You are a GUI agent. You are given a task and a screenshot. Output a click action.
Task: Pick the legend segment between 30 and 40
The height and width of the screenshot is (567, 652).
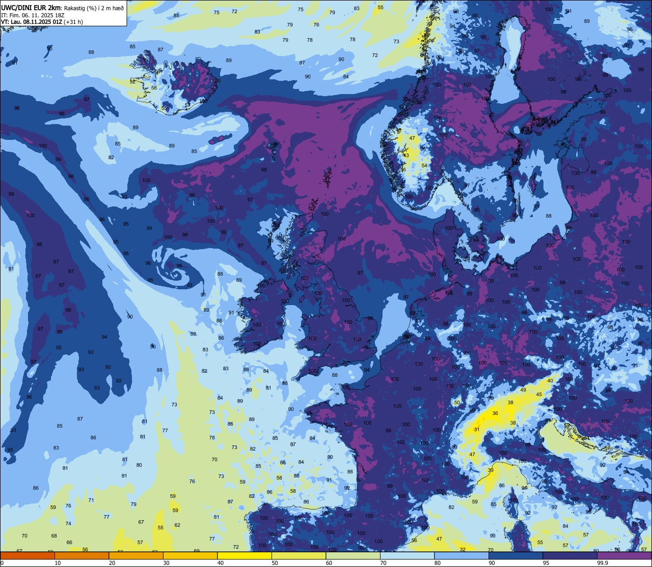pos(190,555)
